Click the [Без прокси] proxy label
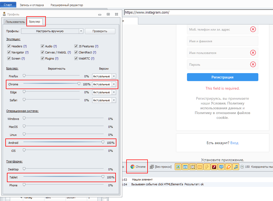The width and height of the screenshot is (273, 201). [163, 167]
